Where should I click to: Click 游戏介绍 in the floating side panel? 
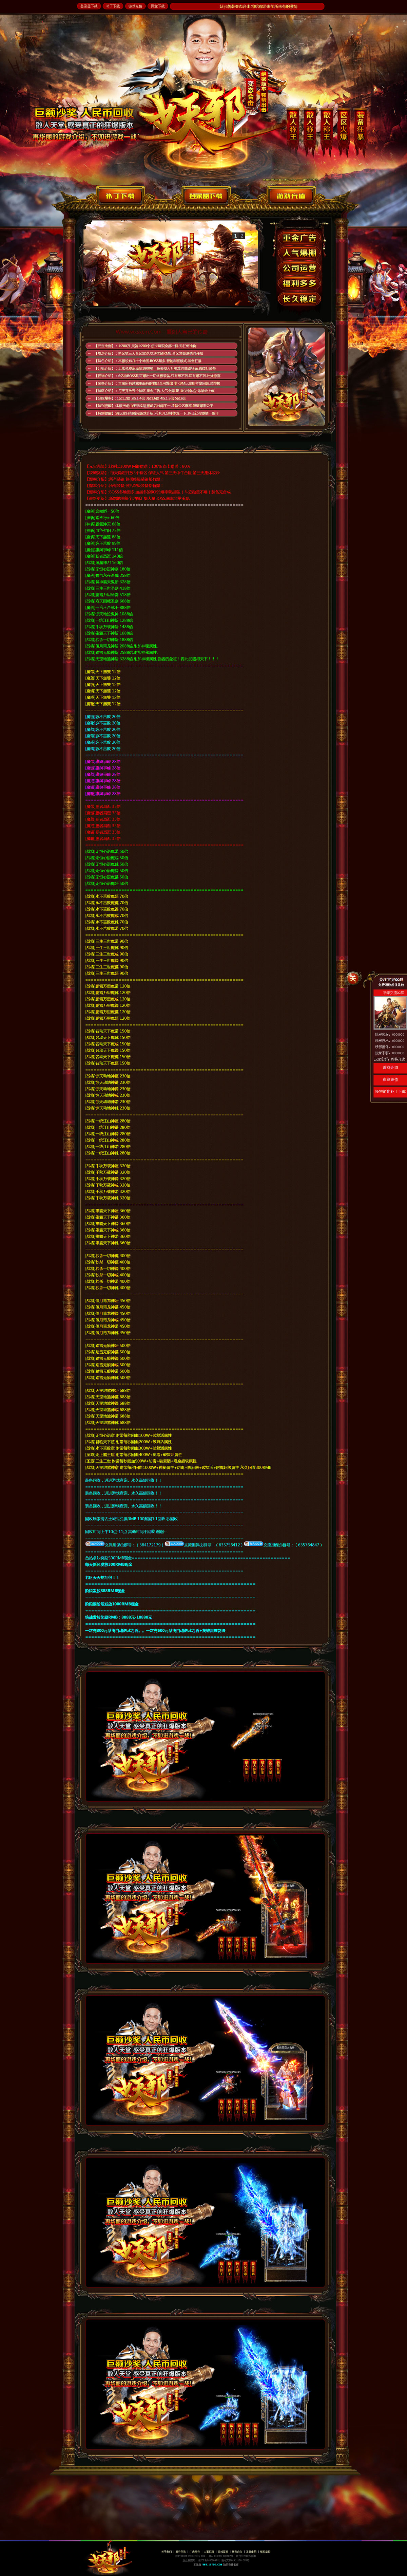[390, 1067]
